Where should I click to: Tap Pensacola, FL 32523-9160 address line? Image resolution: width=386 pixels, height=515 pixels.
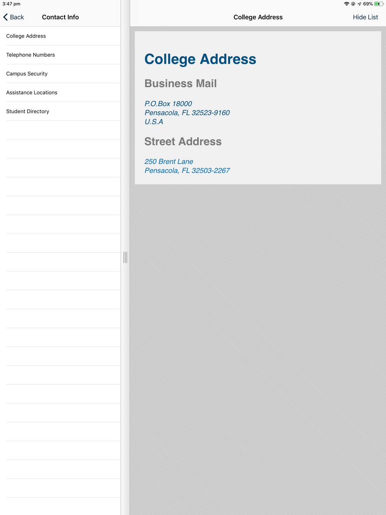(187, 113)
